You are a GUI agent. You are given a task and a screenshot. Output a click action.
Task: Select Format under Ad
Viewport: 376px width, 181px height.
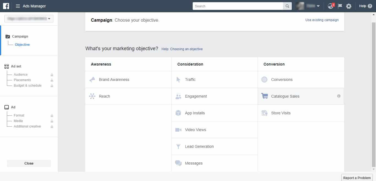point(19,115)
